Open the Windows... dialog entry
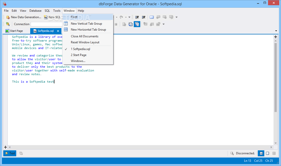This screenshot has height=166, width=281. pos(88,61)
